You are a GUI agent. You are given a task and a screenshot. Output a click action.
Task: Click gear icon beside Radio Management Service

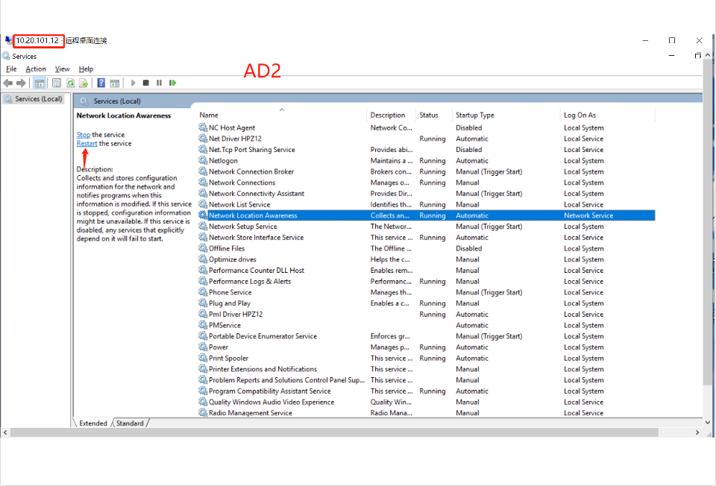tap(203, 412)
